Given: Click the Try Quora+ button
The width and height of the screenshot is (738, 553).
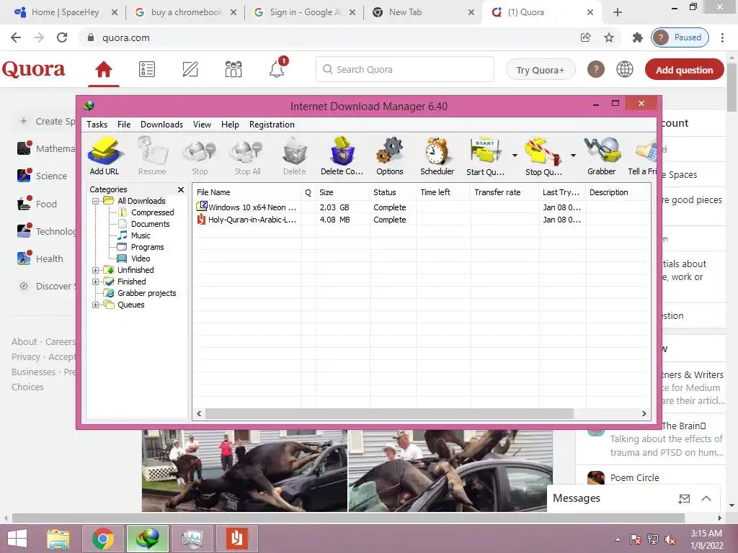Looking at the screenshot, I should click(541, 70).
